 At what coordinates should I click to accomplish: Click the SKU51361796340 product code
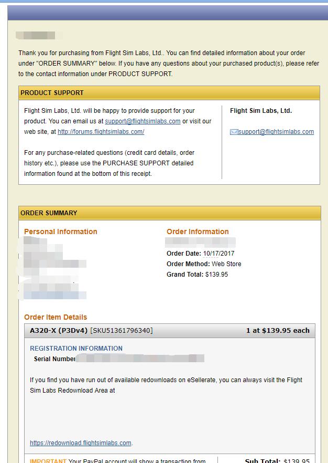pyautogui.click(x=122, y=331)
